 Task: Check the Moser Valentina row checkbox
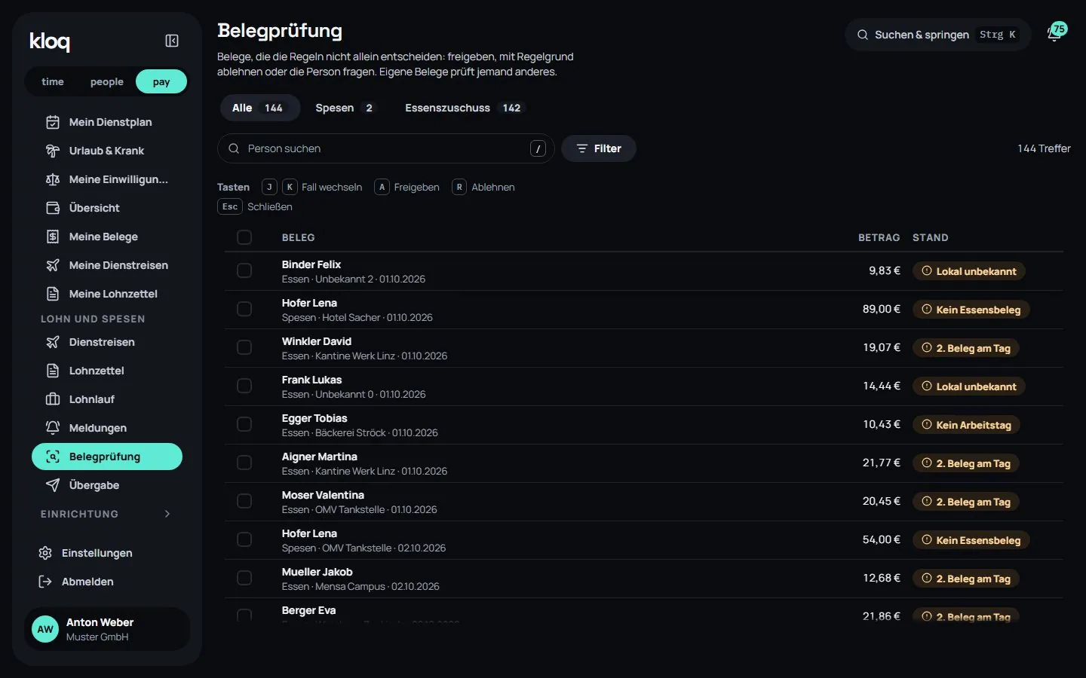point(244,501)
